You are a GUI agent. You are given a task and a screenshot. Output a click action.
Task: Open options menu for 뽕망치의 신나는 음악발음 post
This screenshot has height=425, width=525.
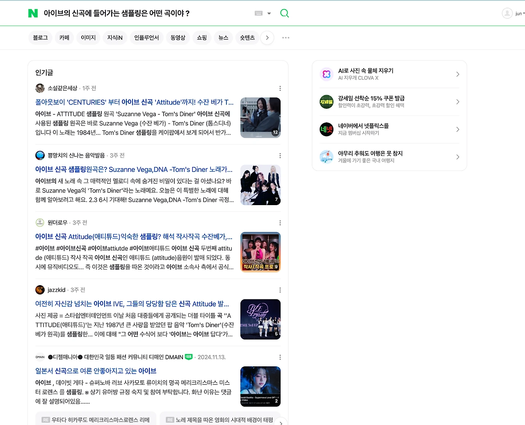click(280, 156)
